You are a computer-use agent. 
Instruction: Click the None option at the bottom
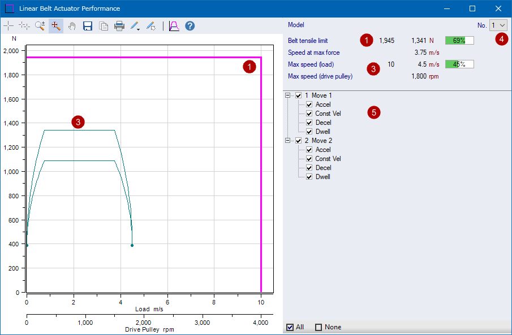(x=319, y=327)
